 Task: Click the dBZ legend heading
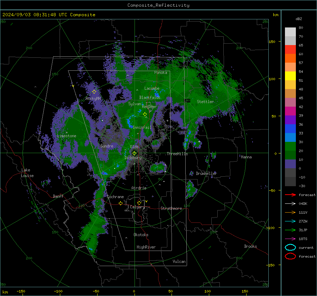(x=299, y=19)
